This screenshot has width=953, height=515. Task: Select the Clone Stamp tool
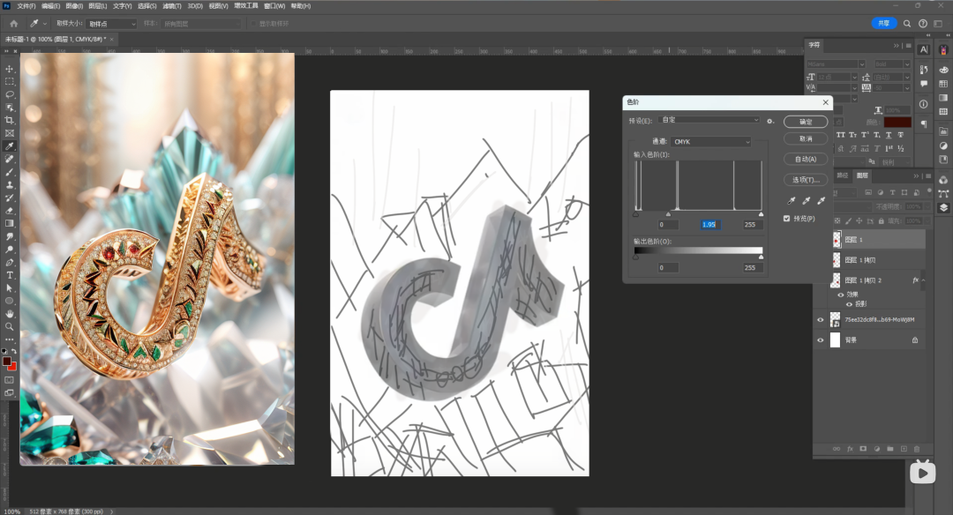(x=9, y=184)
